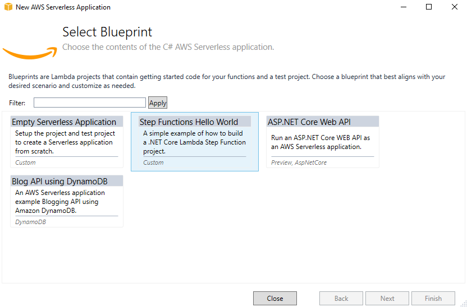Pick the Blog API using DynamoDB blueprint

click(x=67, y=201)
